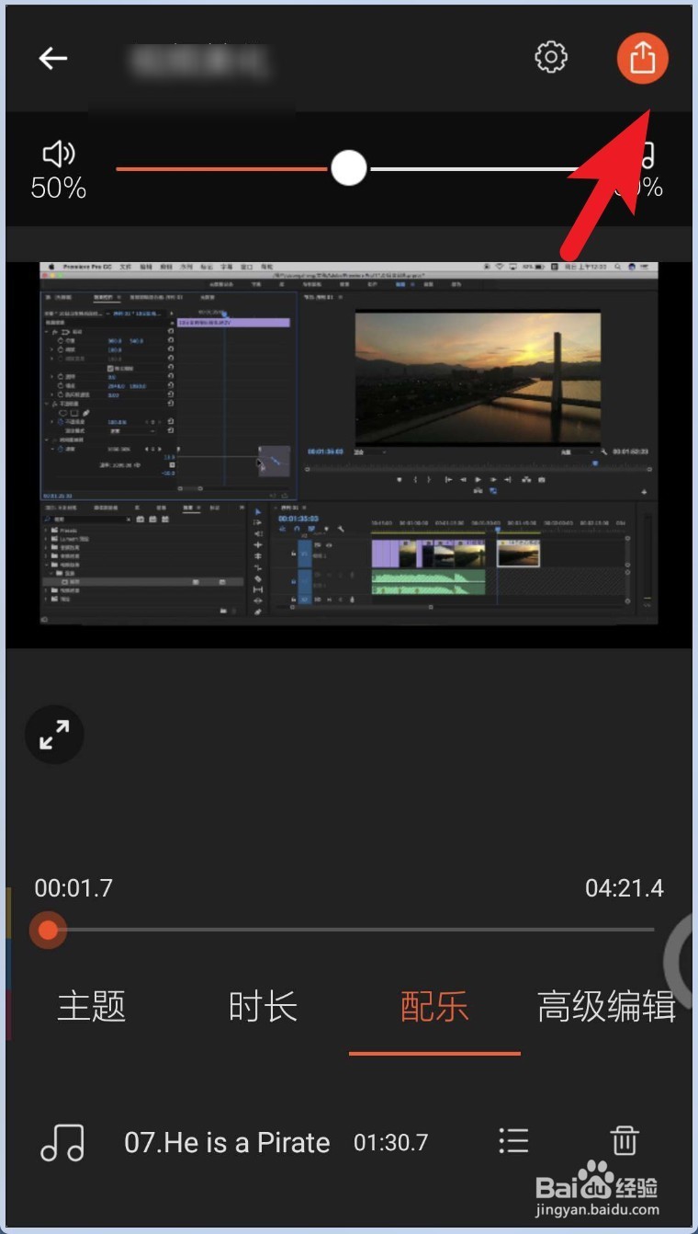Select the 配乐 tab
The height and width of the screenshot is (1234, 698).
pyautogui.click(x=434, y=1007)
